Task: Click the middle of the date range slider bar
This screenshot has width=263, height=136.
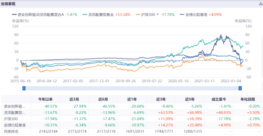Action: (x=132, y=88)
